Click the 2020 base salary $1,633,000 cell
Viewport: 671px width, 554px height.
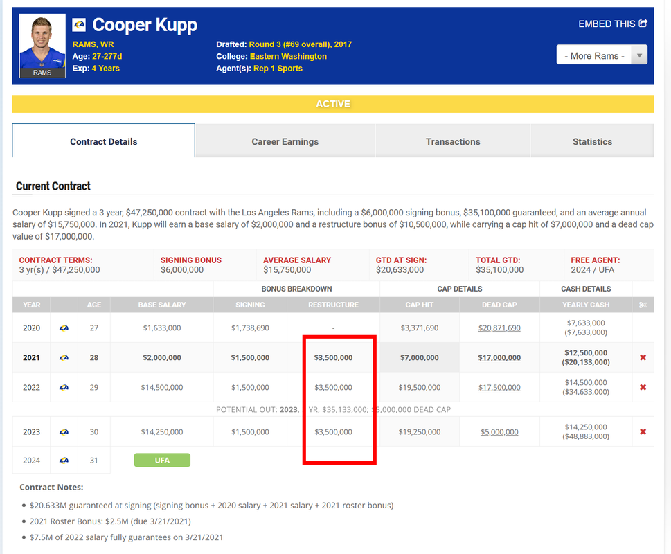tap(162, 328)
